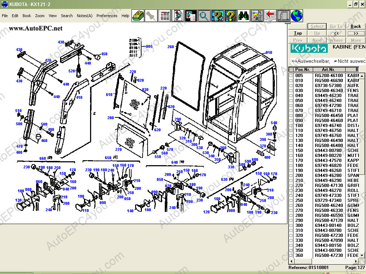The image size is (366, 274).
Task: Open the File menu
Action: [x=5, y=16]
